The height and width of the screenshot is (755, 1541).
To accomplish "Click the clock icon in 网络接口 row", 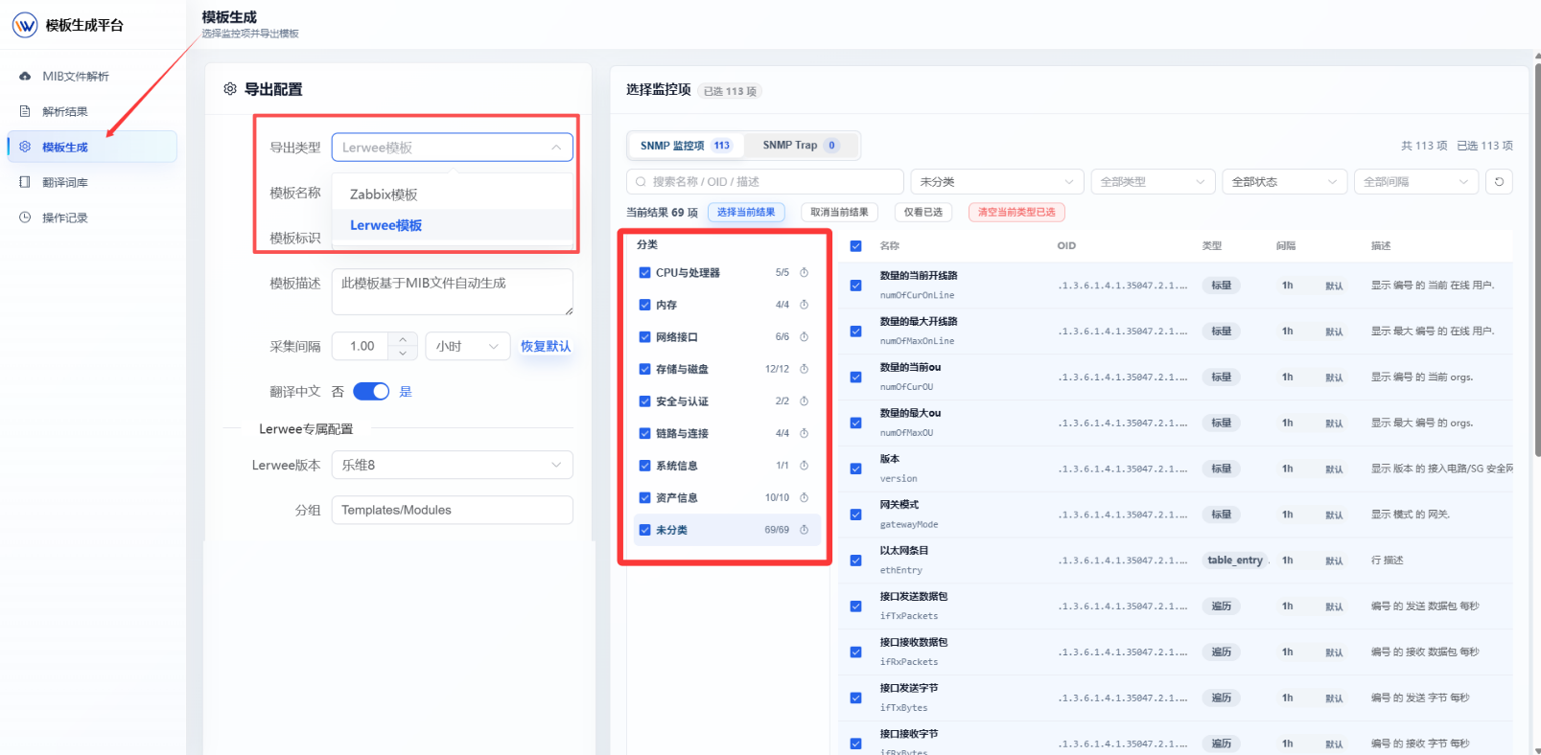I will 804,336.
